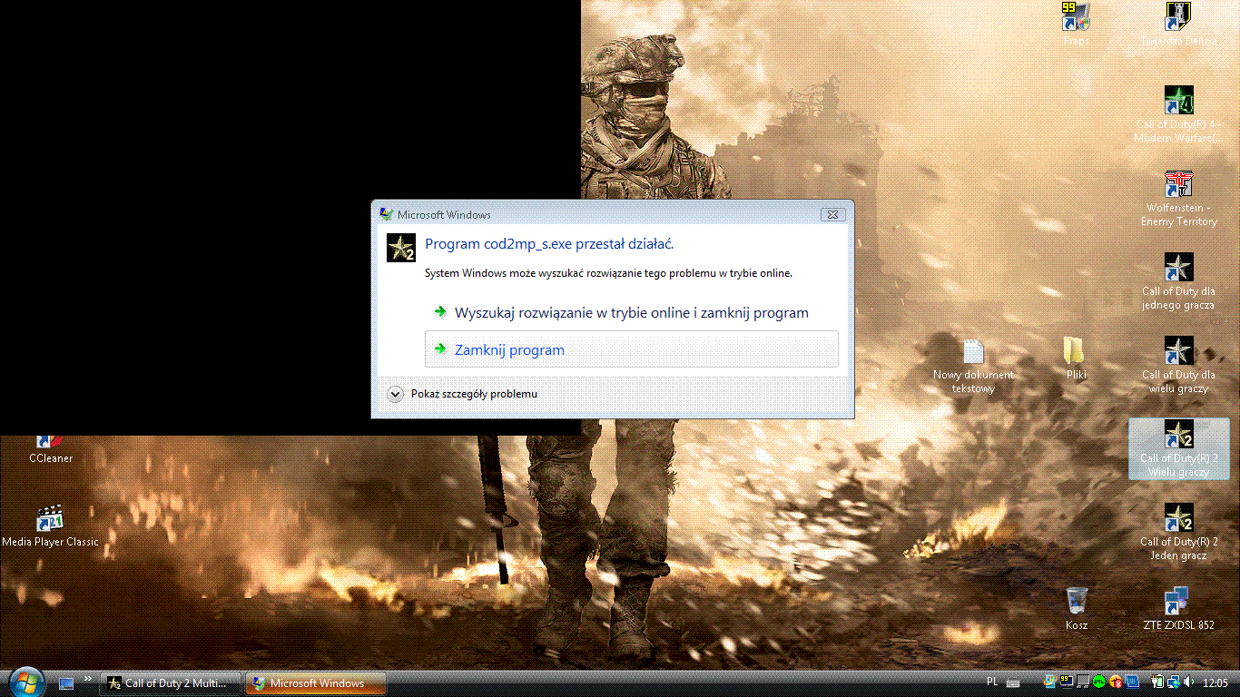
Task: Expand Quick Launch overflow chevron
Action: pos(88,678)
